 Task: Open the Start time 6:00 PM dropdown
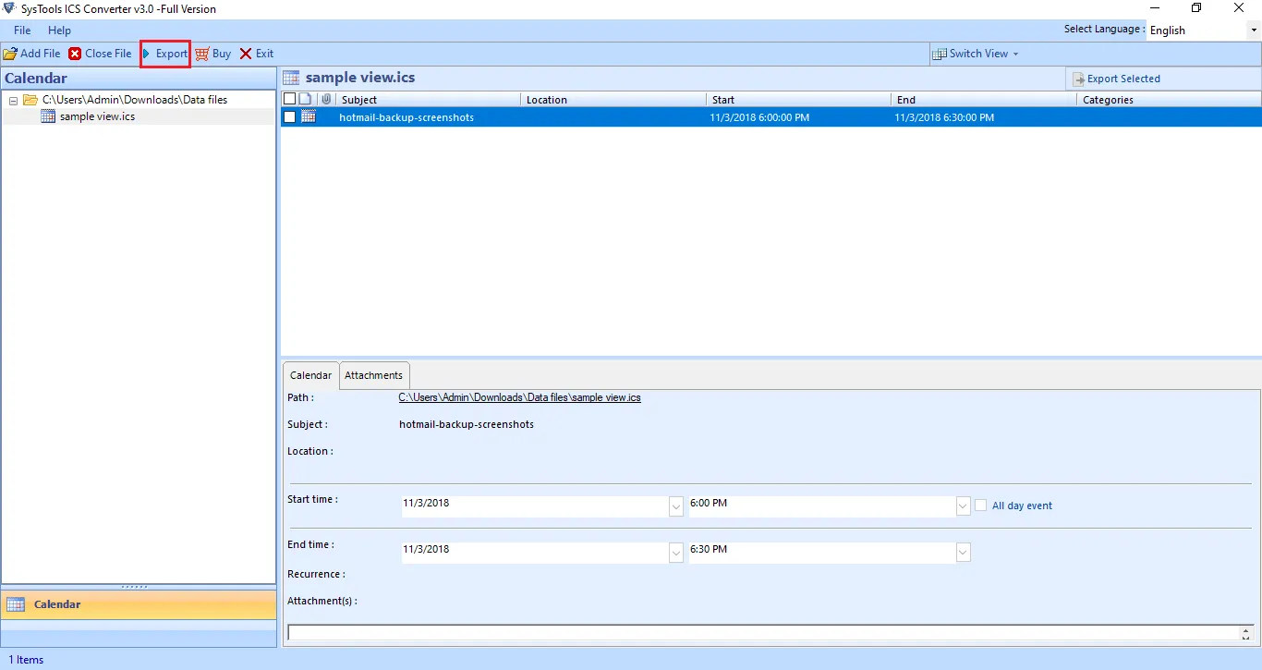click(x=964, y=506)
